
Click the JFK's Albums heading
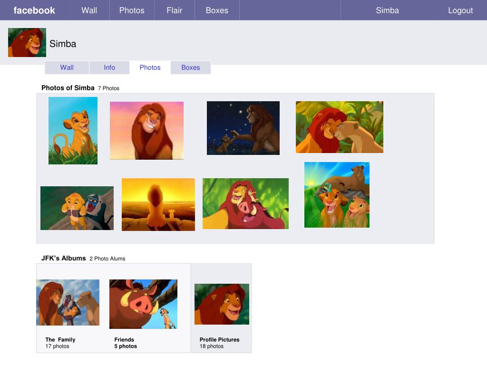[x=63, y=258]
